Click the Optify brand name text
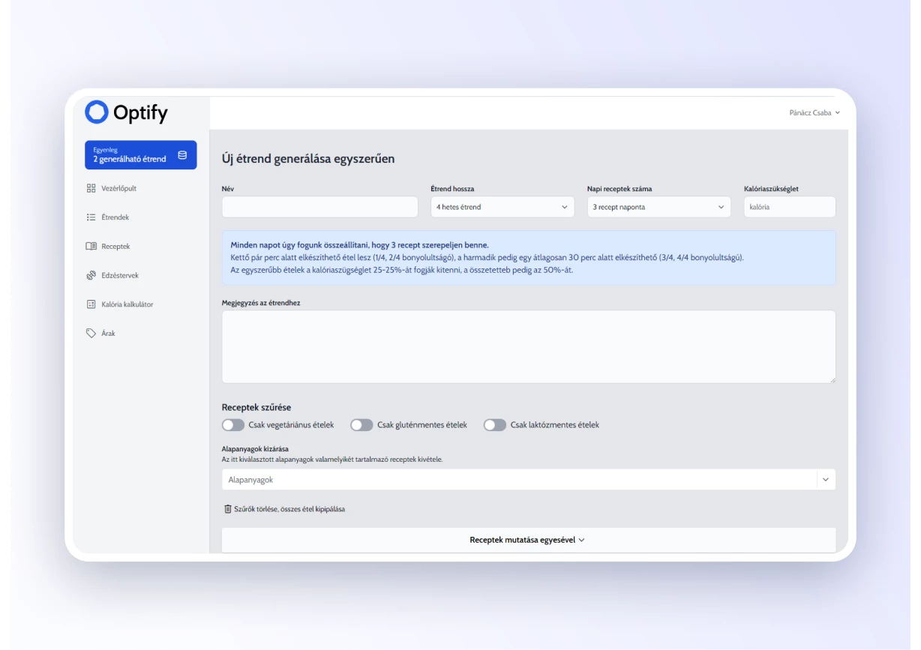921x650 pixels. pos(140,113)
